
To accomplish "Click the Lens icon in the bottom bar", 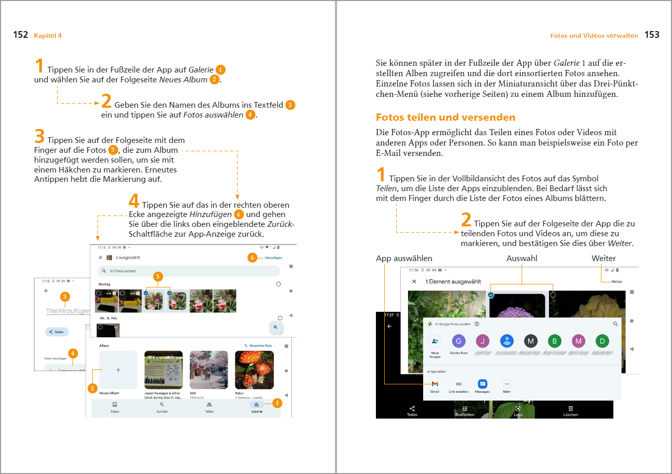I will [x=517, y=409].
